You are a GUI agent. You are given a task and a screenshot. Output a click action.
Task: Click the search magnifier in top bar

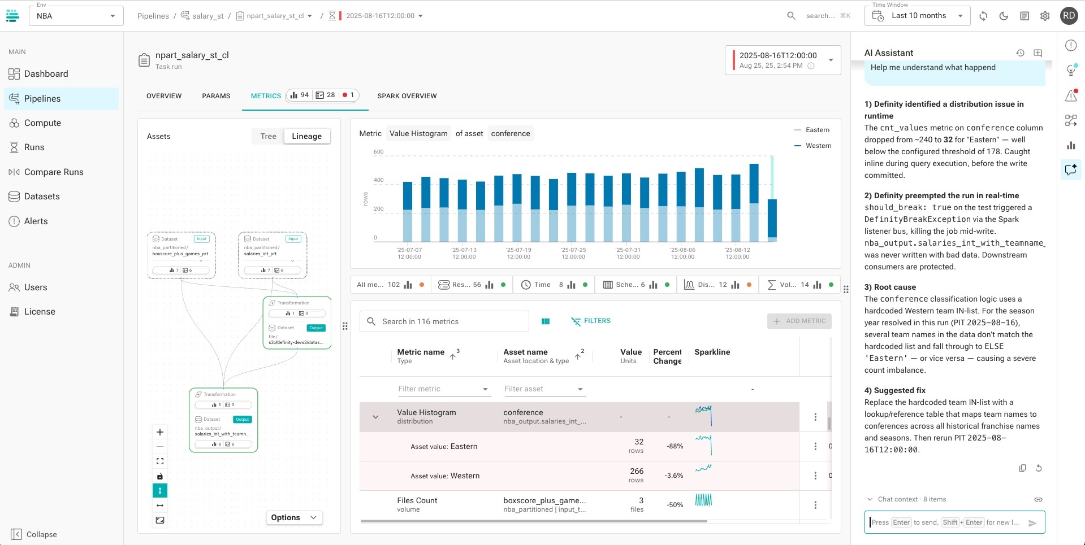791,16
